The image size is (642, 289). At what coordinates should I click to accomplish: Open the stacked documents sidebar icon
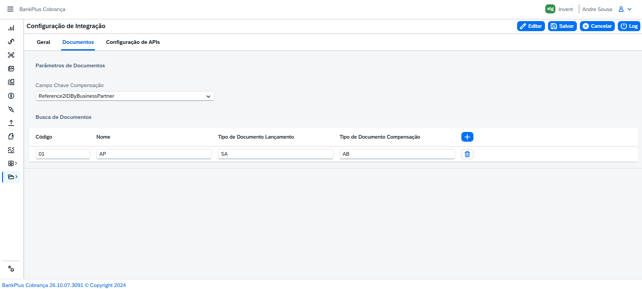(x=11, y=82)
